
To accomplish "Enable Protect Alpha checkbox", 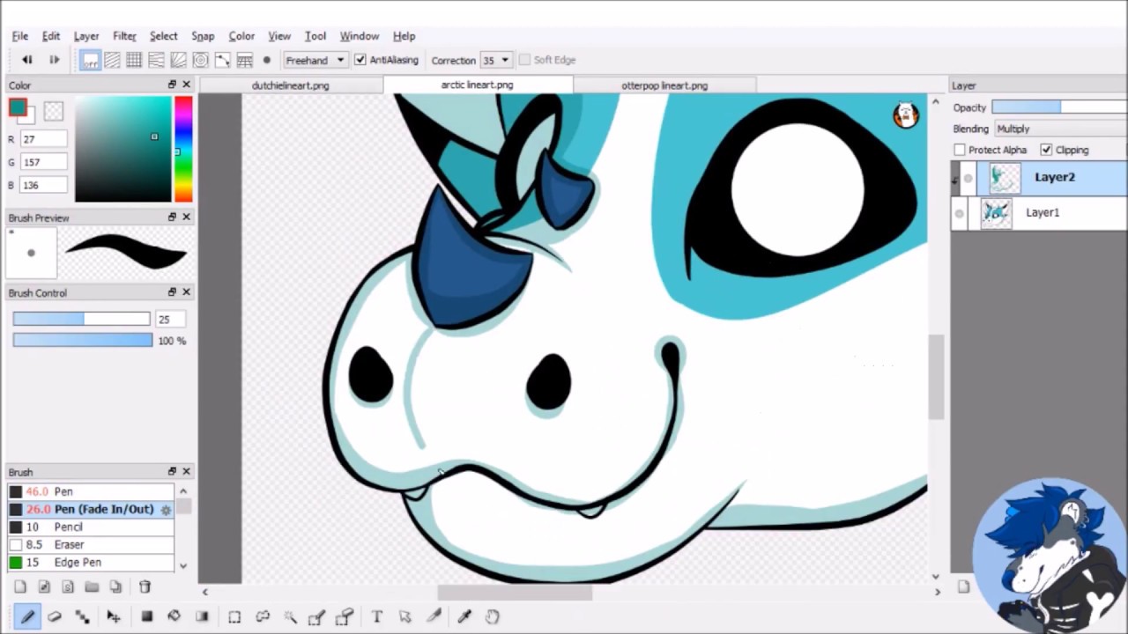I will tap(960, 150).
